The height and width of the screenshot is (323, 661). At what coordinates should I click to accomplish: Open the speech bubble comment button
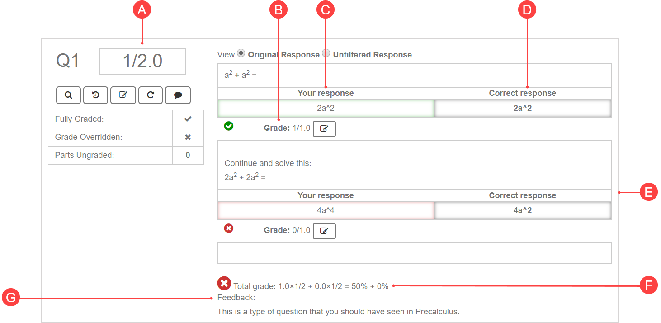[178, 95]
